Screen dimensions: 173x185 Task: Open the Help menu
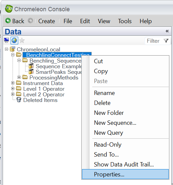(146, 21)
